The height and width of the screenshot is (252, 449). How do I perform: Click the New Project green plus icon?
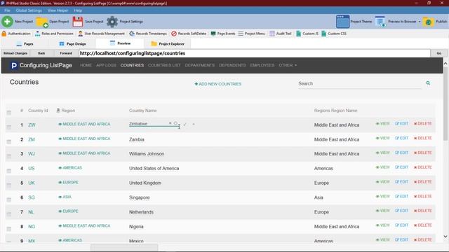[7, 22]
